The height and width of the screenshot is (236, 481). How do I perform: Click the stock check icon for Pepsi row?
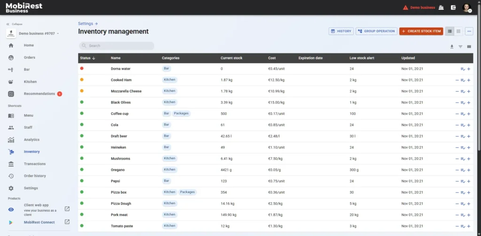(463, 181)
